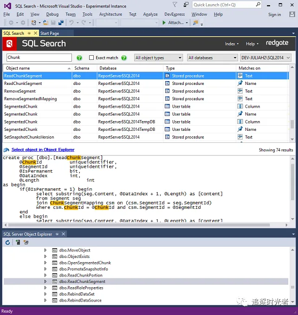The image size is (298, 315).
Task: Open the All object types dropdown
Action: 158,58
